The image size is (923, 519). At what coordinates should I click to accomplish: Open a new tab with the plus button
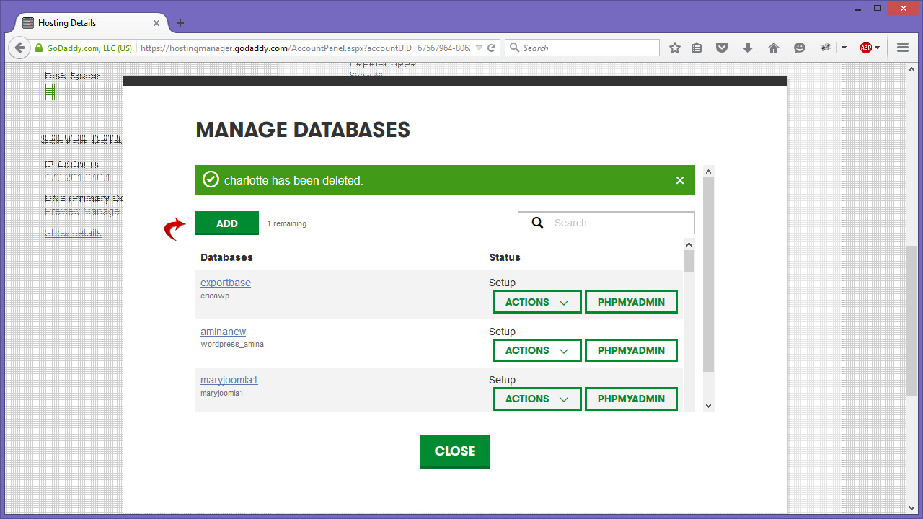coord(180,23)
